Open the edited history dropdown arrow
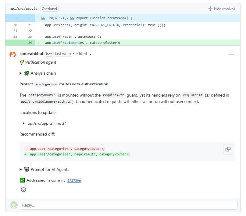 [91, 54]
